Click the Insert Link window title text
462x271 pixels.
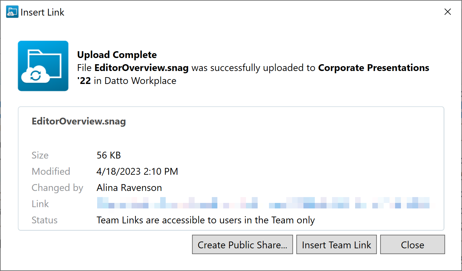click(x=43, y=12)
